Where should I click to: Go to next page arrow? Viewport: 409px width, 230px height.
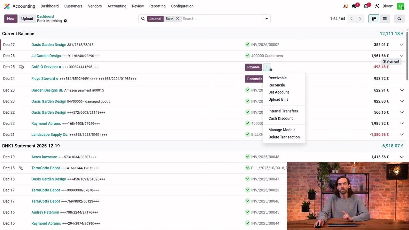pyautogui.click(x=360, y=19)
